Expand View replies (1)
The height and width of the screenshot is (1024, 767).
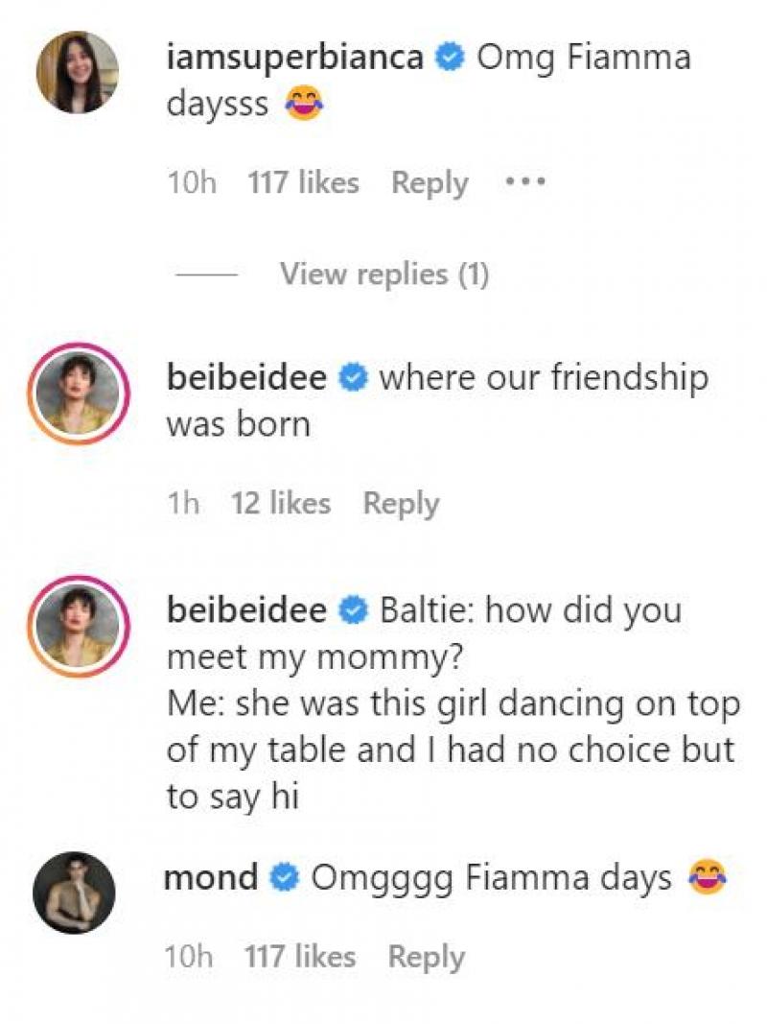383,274
